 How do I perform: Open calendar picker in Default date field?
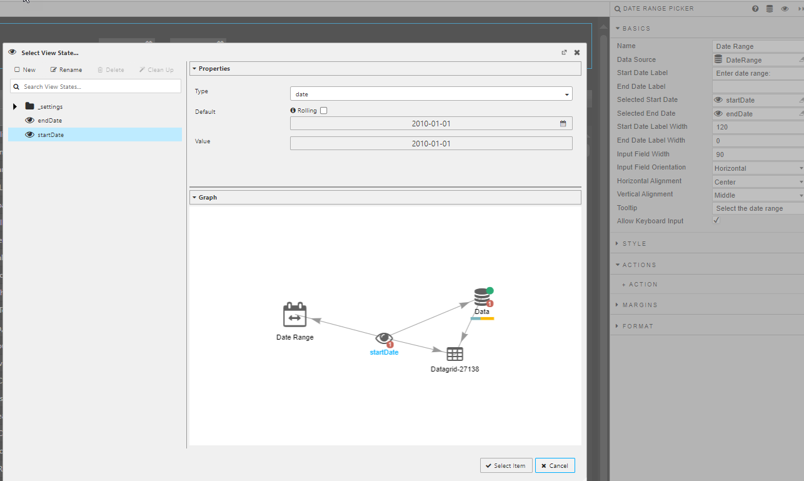tap(563, 124)
